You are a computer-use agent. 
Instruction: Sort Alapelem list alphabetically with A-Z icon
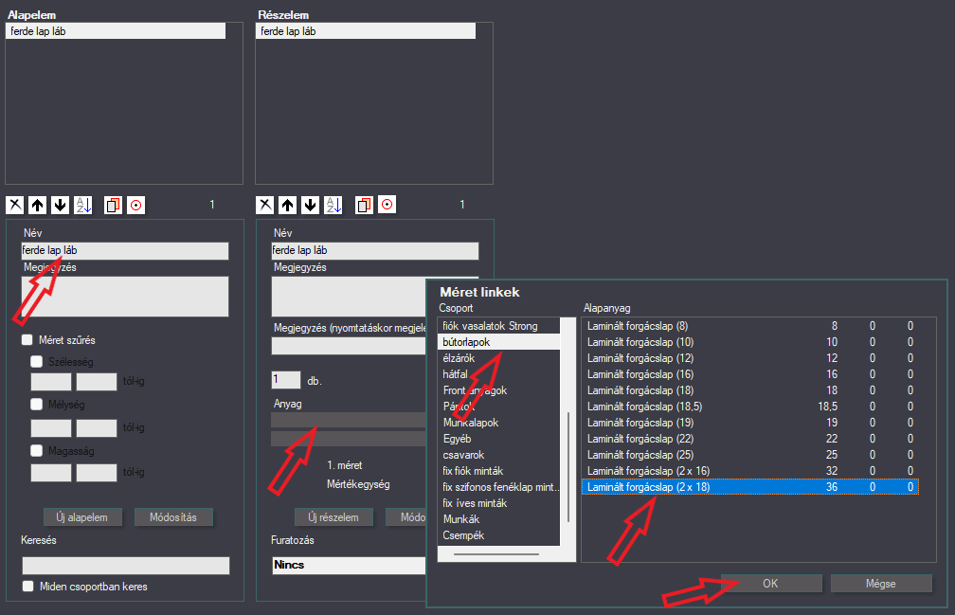click(82, 206)
